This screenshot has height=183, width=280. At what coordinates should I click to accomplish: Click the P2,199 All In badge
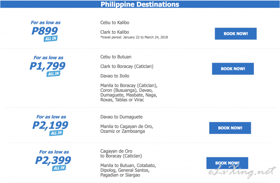[56, 133]
